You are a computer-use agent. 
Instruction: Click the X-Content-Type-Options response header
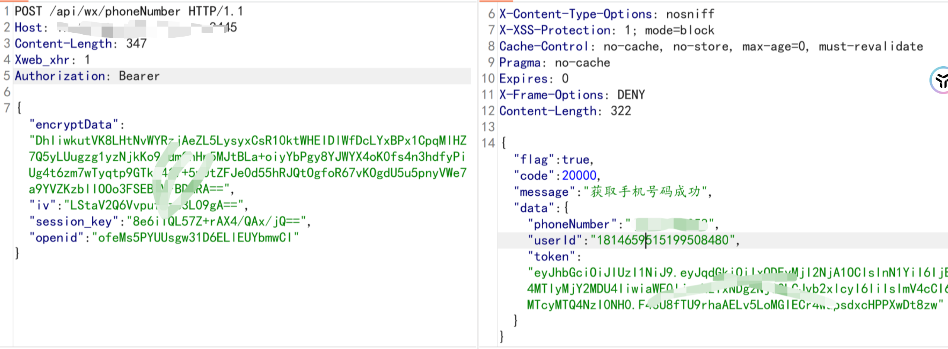coord(575,14)
